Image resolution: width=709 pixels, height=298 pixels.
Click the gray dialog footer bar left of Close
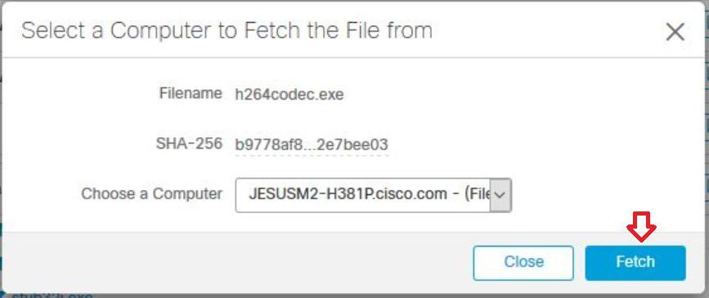(236, 262)
